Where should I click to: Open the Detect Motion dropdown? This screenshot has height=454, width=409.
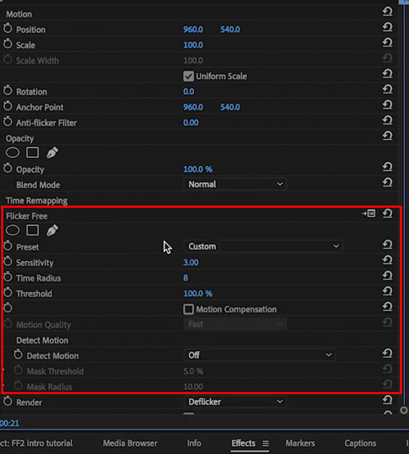point(259,355)
